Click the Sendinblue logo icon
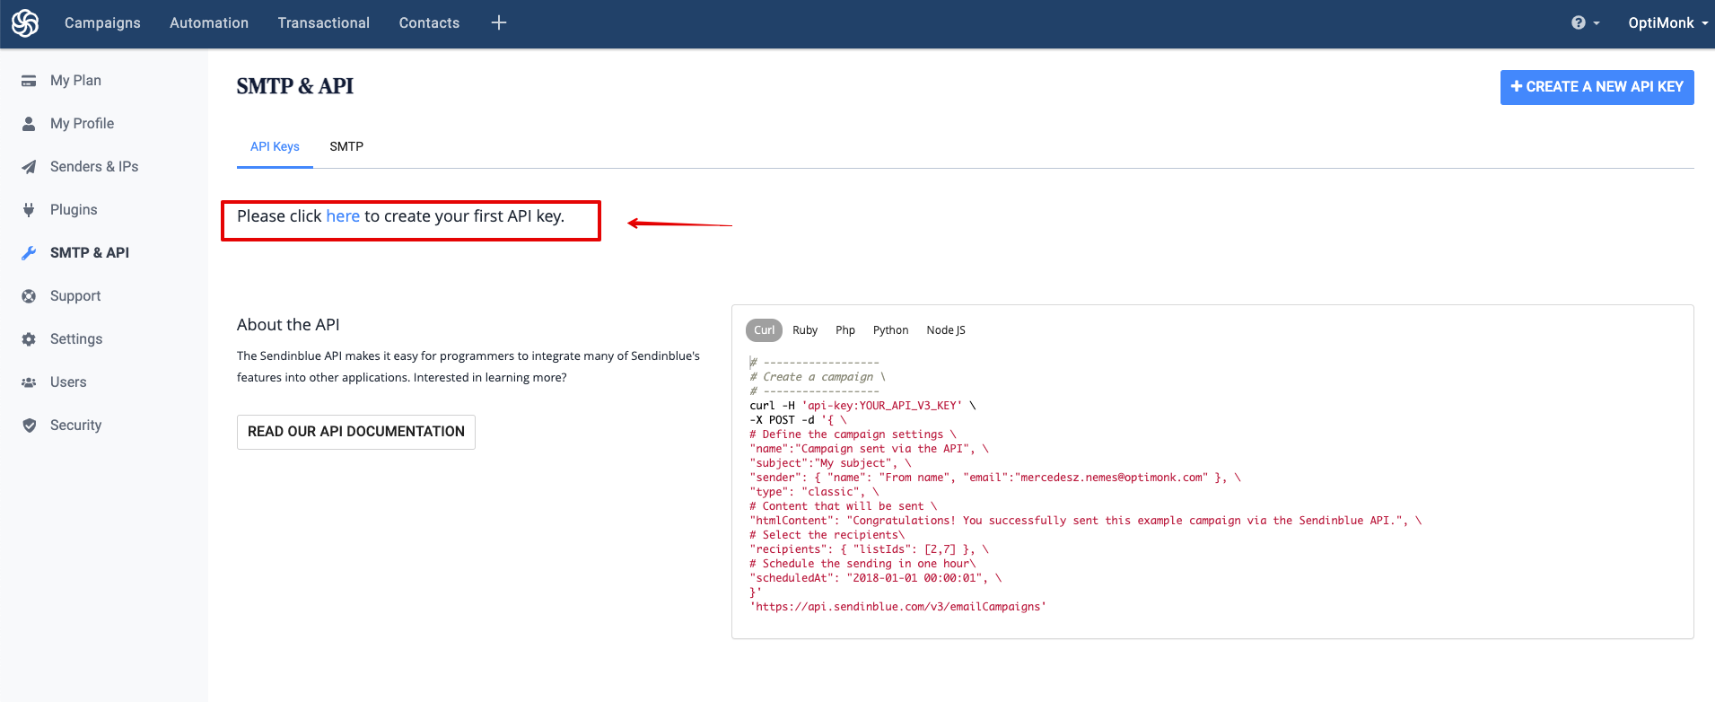The image size is (1715, 702). 25,23
